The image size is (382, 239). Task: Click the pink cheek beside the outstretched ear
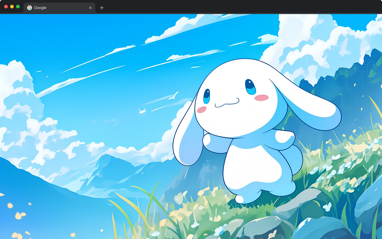coord(261,98)
